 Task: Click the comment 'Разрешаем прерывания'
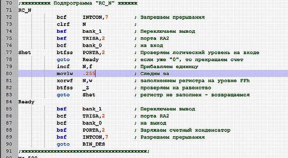coord(172,137)
